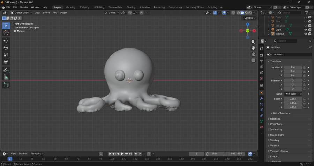Expand the Relations panel
This screenshot has height=166, width=314.
[275, 119]
